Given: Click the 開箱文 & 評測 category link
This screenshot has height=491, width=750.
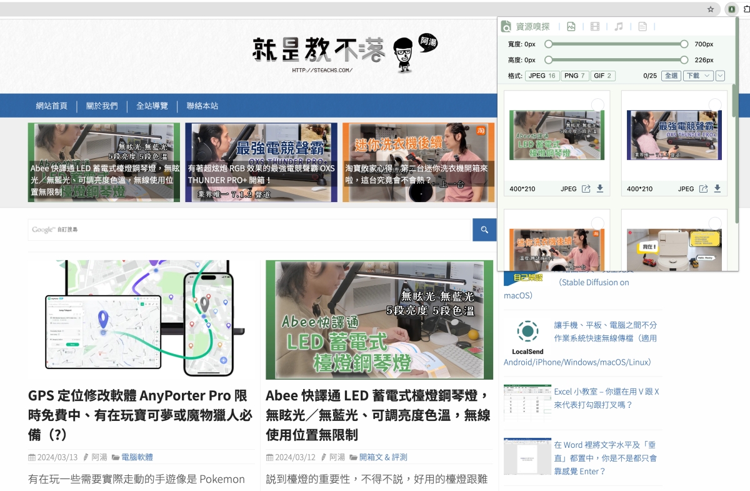Looking at the screenshot, I should 383,457.
